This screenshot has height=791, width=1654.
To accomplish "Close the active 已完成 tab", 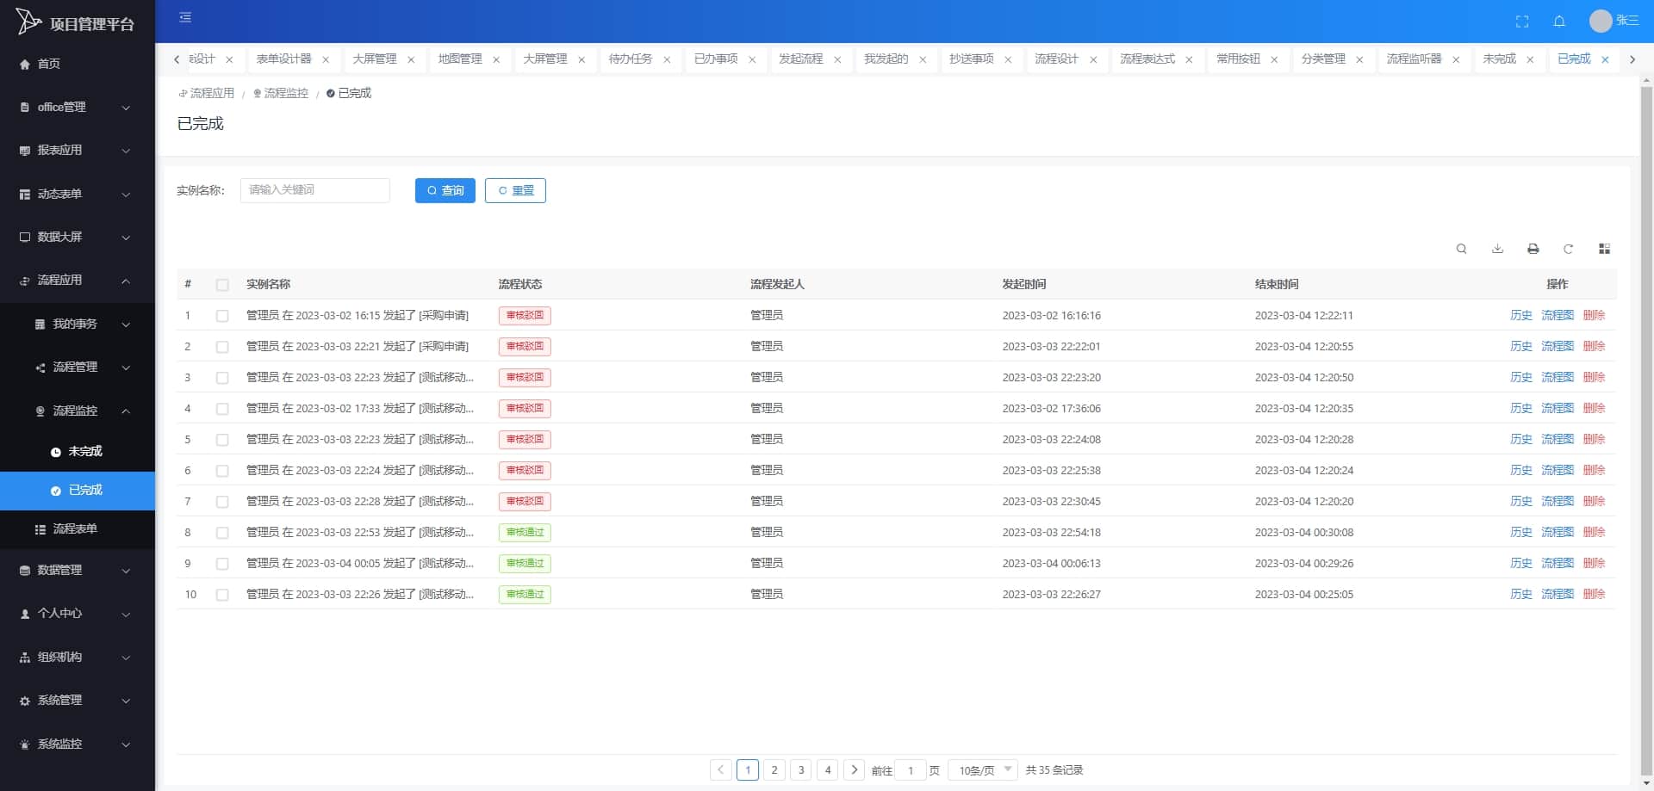I will coord(1605,59).
